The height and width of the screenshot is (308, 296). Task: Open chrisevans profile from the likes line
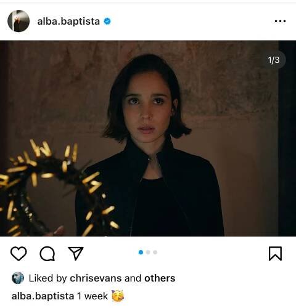point(96,278)
